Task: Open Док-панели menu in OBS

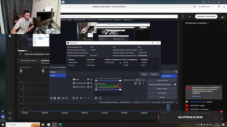Action: 79,20
